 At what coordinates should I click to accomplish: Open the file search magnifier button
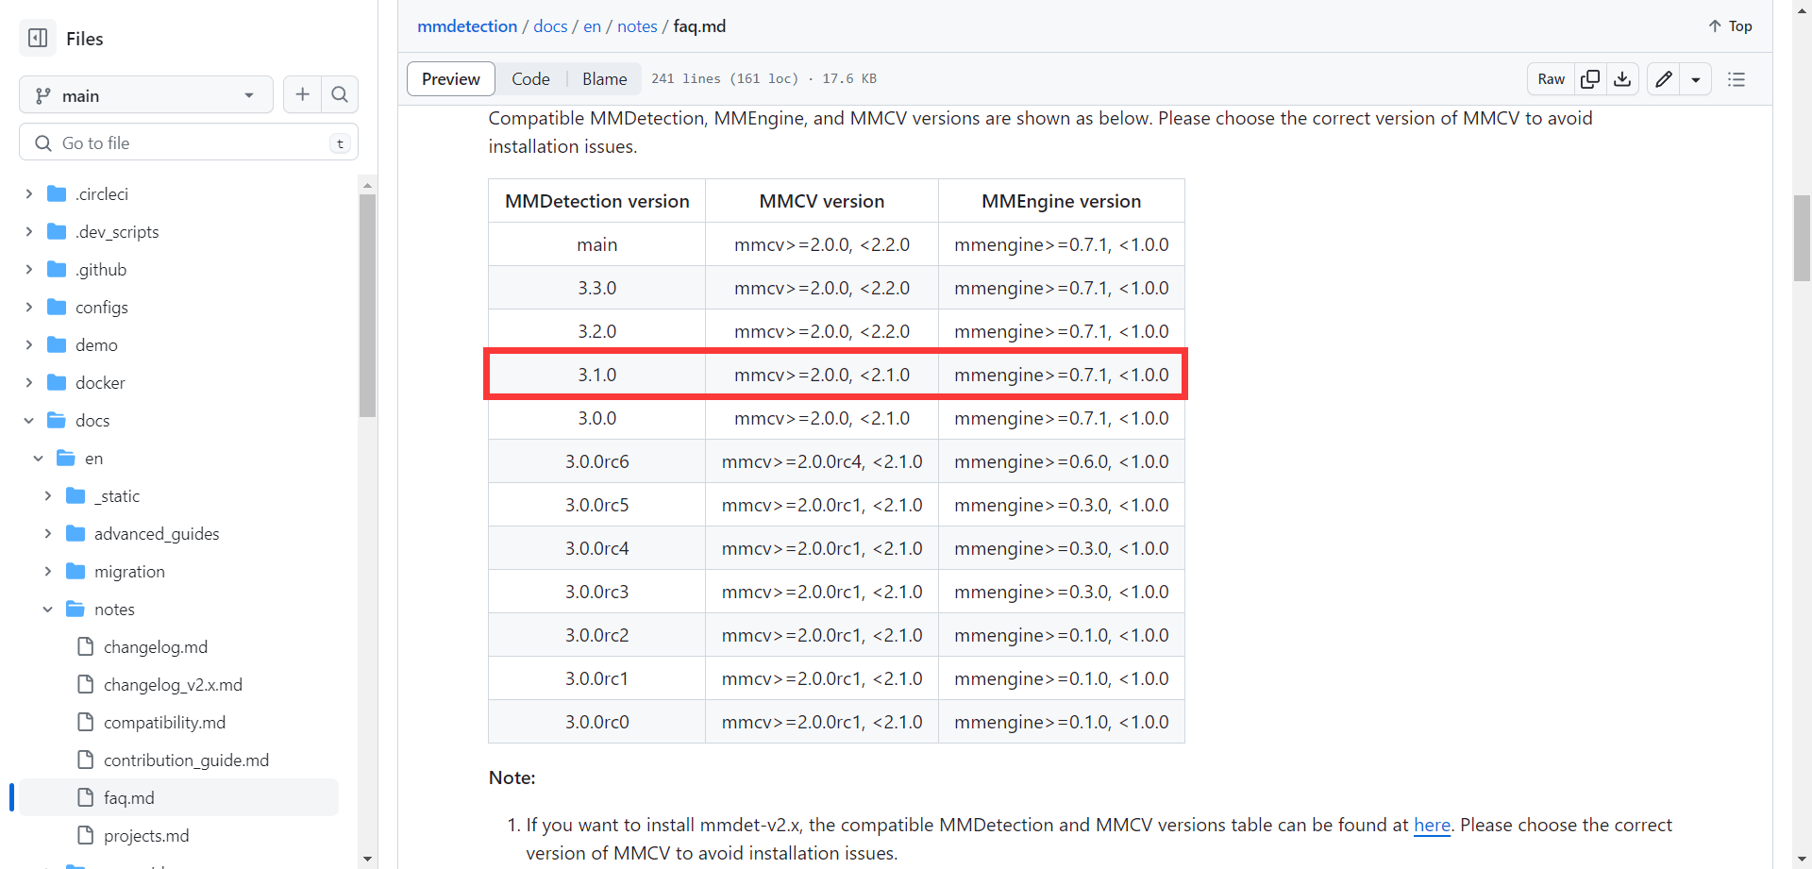pyautogui.click(x=340, y=94)
